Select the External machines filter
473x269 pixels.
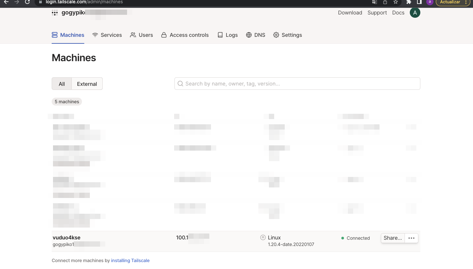coord(87,84)
